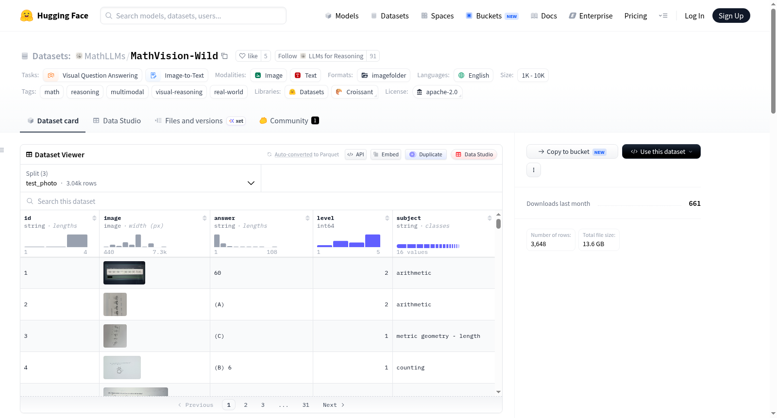
Task: Go to Spaces in the navigation
Action: coord(438,16)
